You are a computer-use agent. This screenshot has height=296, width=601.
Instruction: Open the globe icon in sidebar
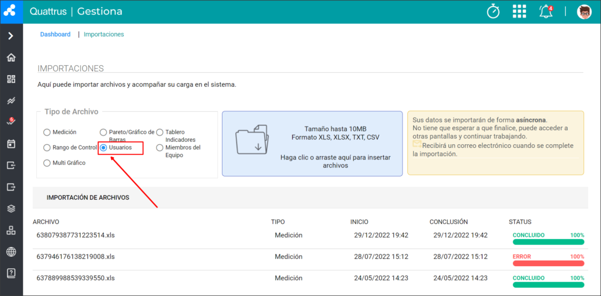(11, 252)
